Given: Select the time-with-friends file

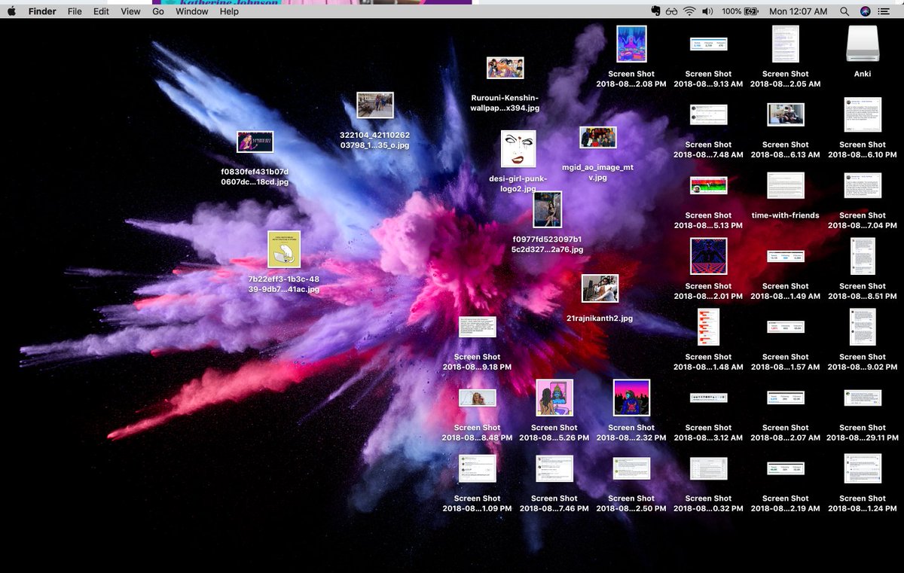Looking at the screenshot, I should coord(786,185).
